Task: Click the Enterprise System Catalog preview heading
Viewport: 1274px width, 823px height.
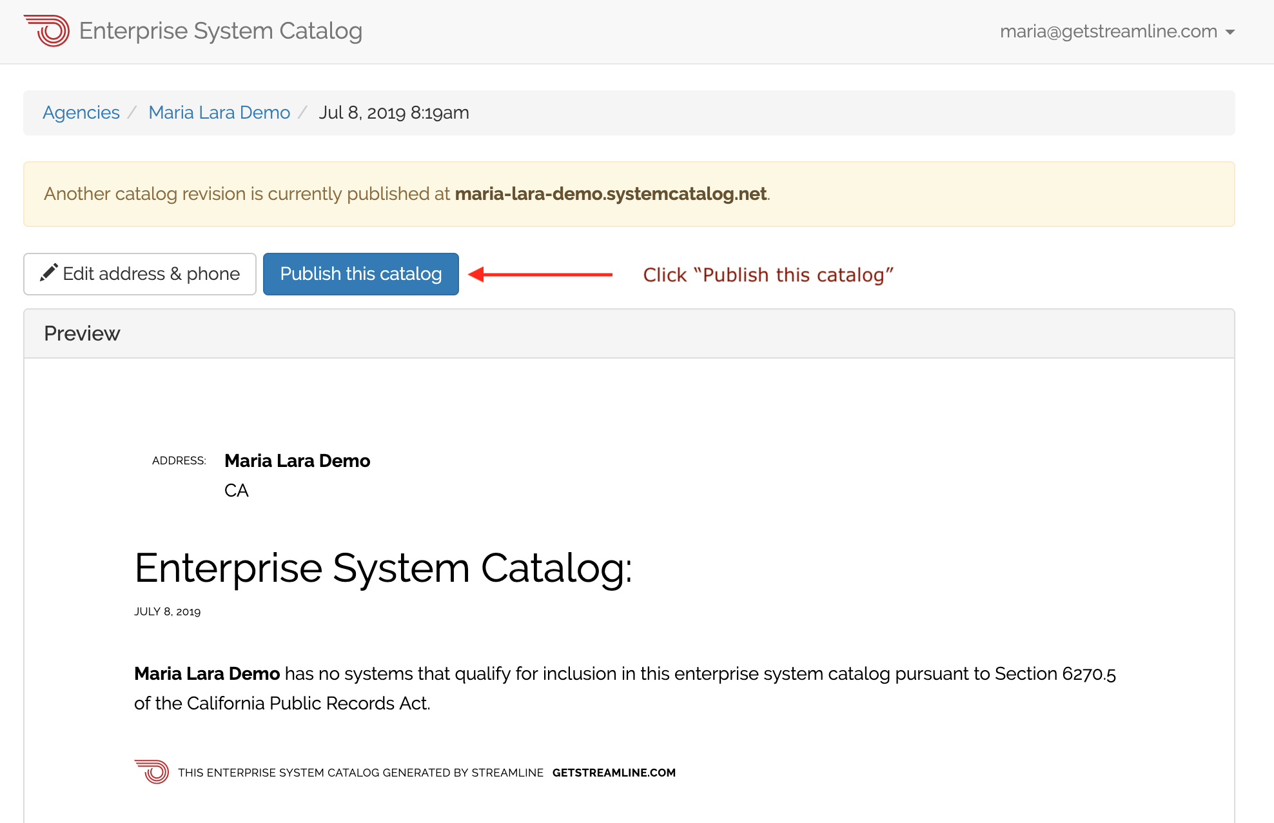Action: [384, 568]
